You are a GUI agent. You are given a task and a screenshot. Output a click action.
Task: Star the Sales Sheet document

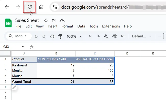pos(46,21)
